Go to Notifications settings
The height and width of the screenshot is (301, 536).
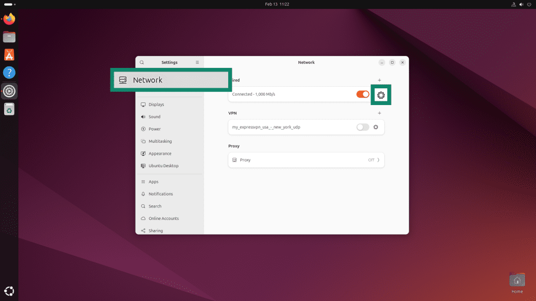(170, 194)
